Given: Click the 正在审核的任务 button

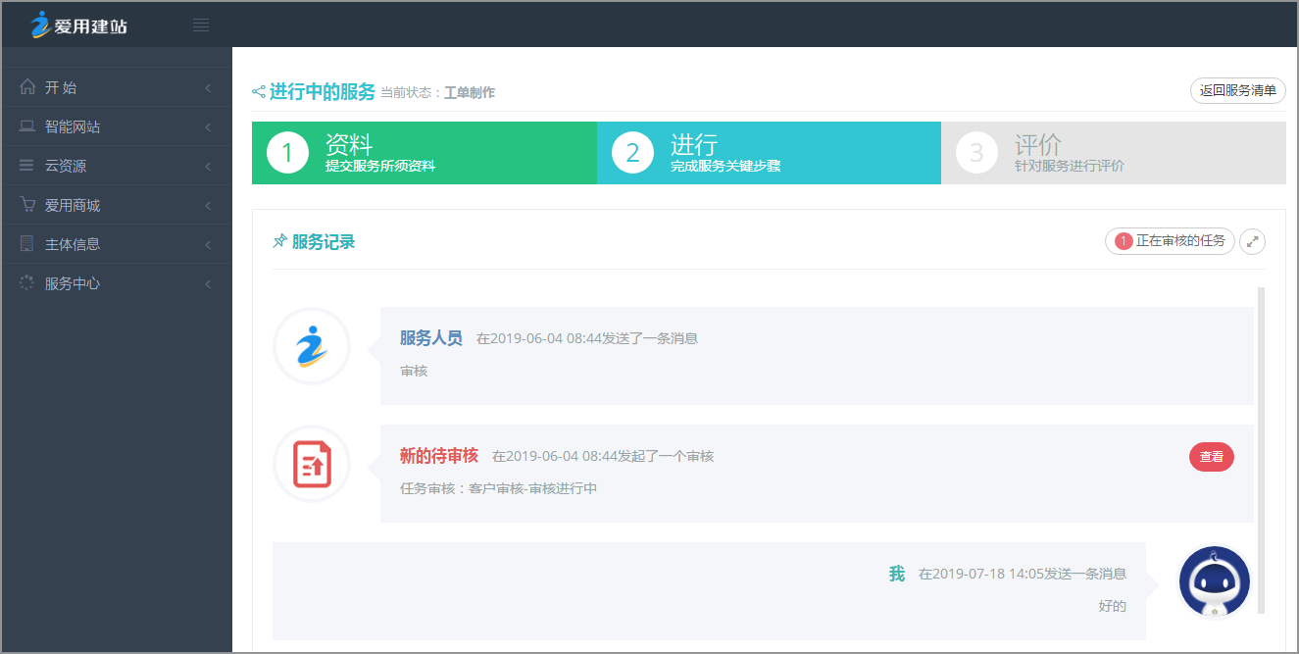Looking at the screenshot, I should click(x=1170, y=241).
